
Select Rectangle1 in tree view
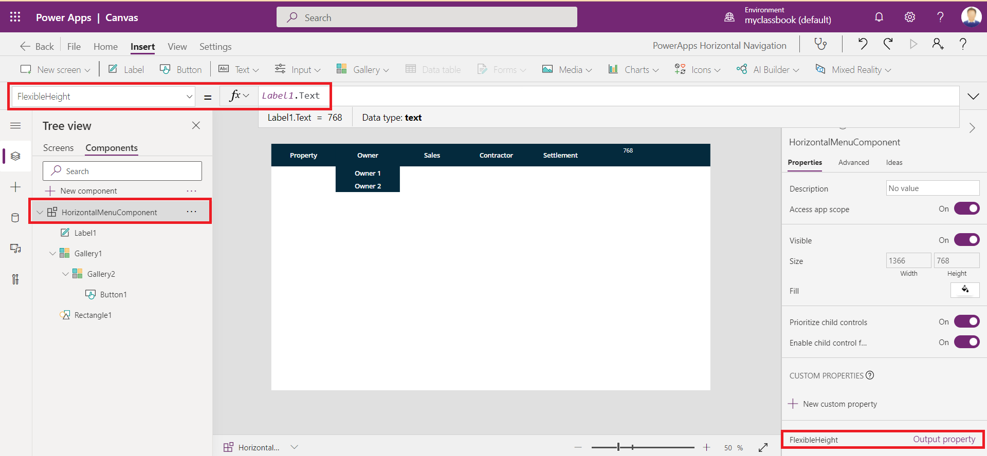pyautogui.click(x=93, y=315)
